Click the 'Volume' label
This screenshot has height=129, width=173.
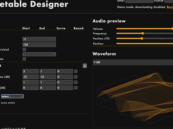pyautogui.click(x=98, y=29)
